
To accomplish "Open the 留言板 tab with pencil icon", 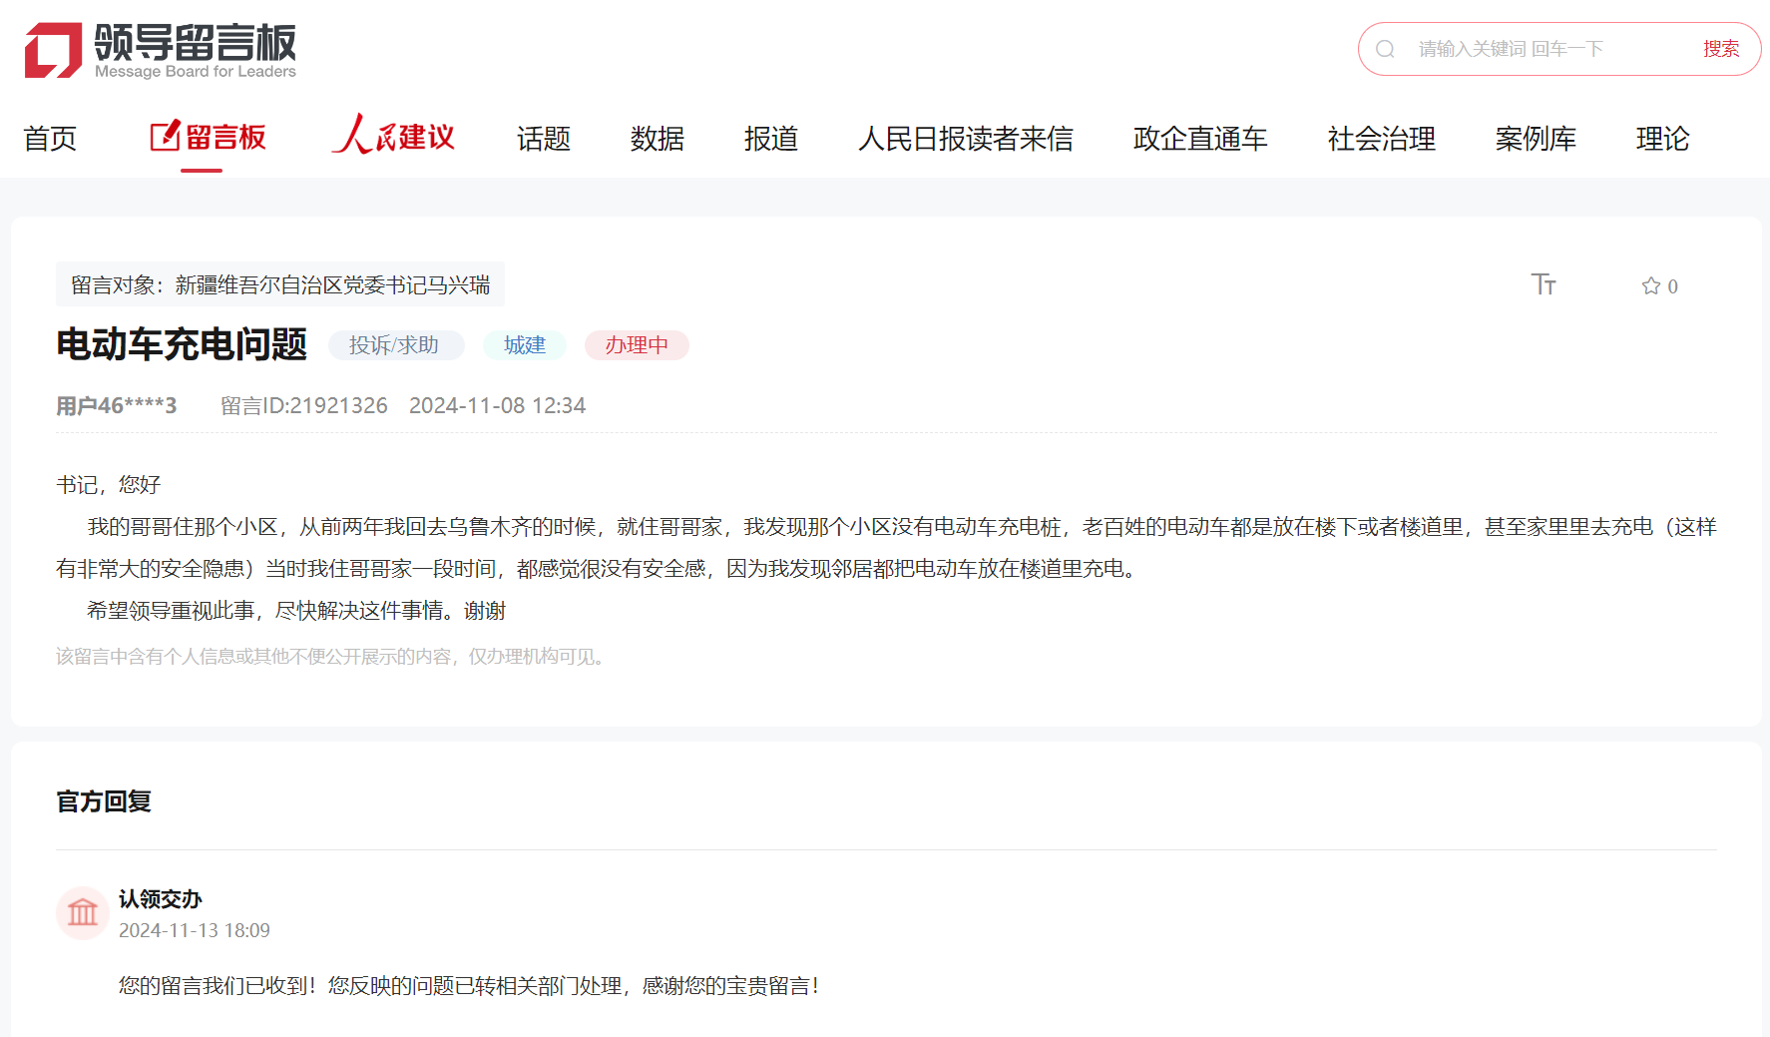I will tap(208, 138).
